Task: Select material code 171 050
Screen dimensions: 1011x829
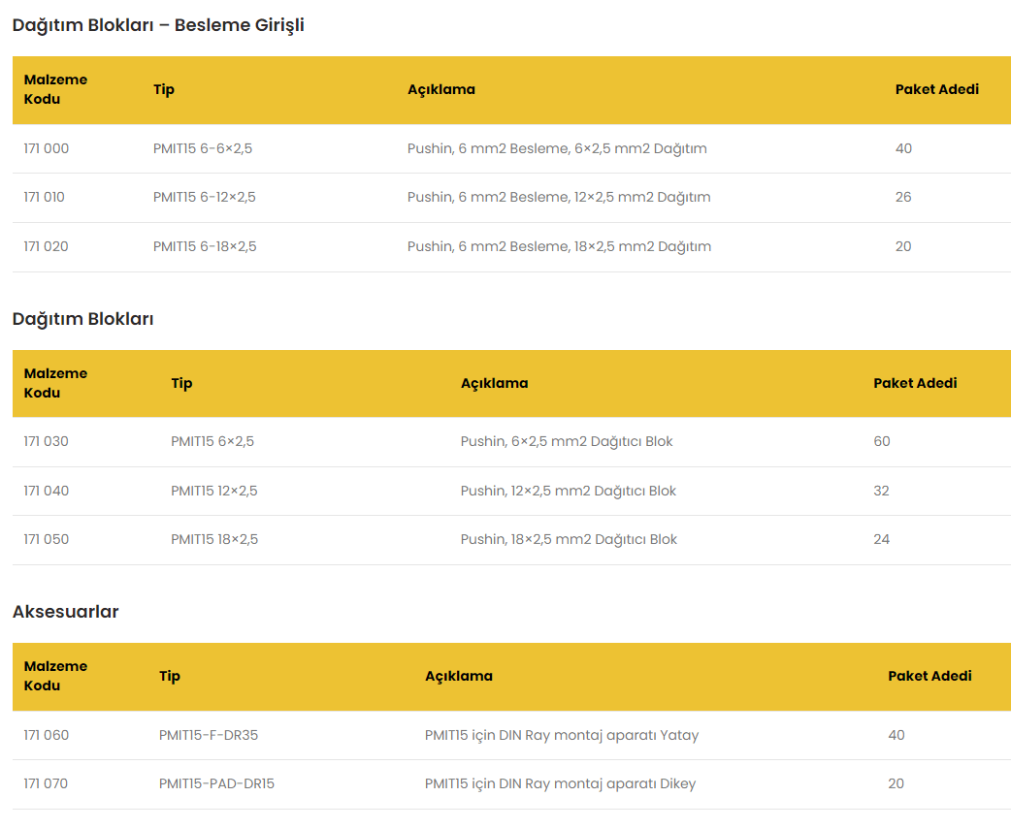Action: (47, 539)
